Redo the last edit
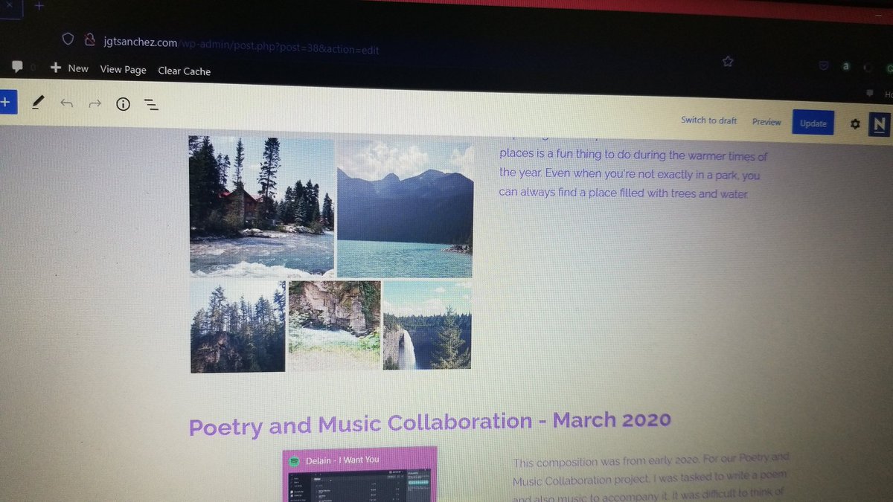 (95, 103)
